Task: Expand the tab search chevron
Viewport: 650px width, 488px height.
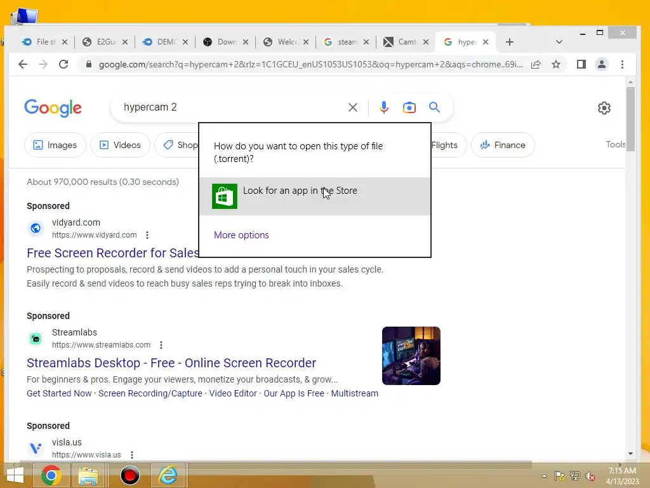Action: pyautogui.click(x=559, y=42)
